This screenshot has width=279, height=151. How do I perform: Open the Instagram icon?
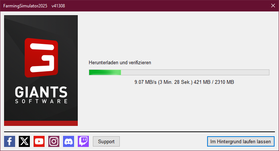click(54, 141)
